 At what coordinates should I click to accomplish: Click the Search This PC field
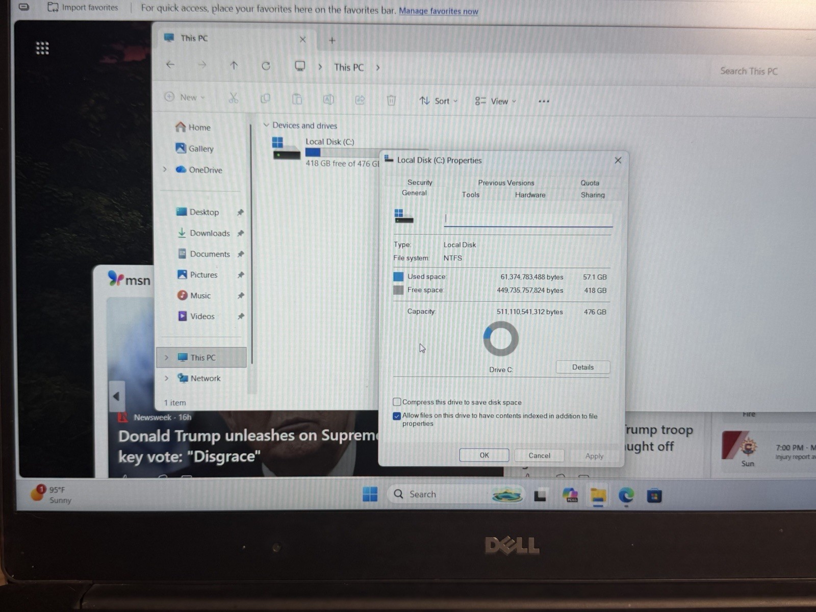click(749, 71)
